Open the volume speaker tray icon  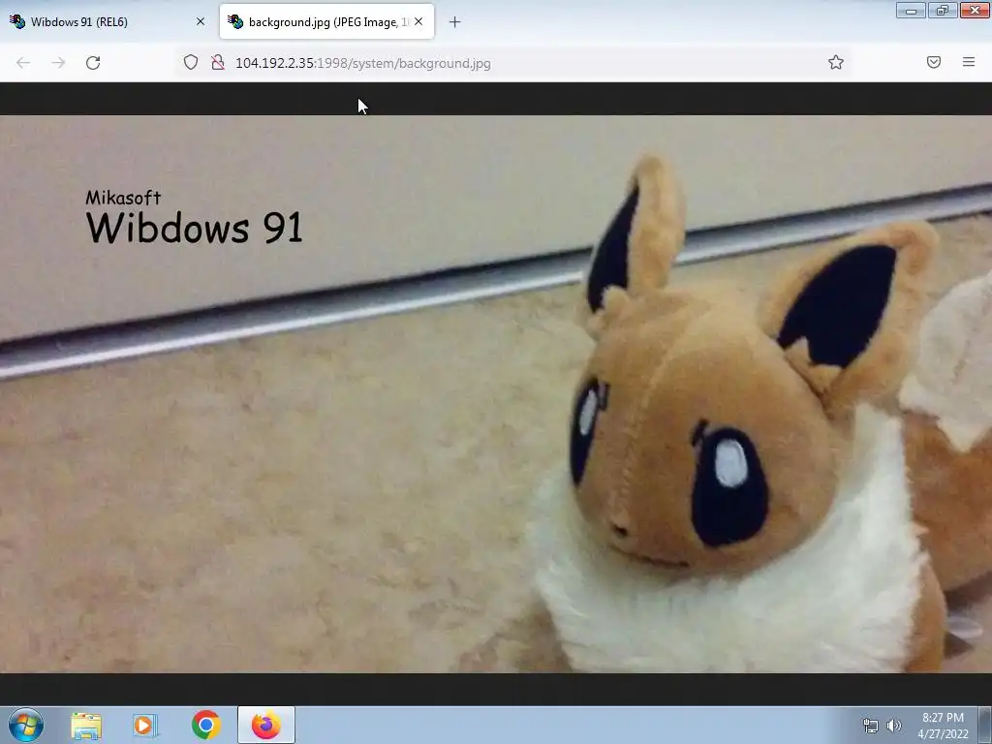894,726
